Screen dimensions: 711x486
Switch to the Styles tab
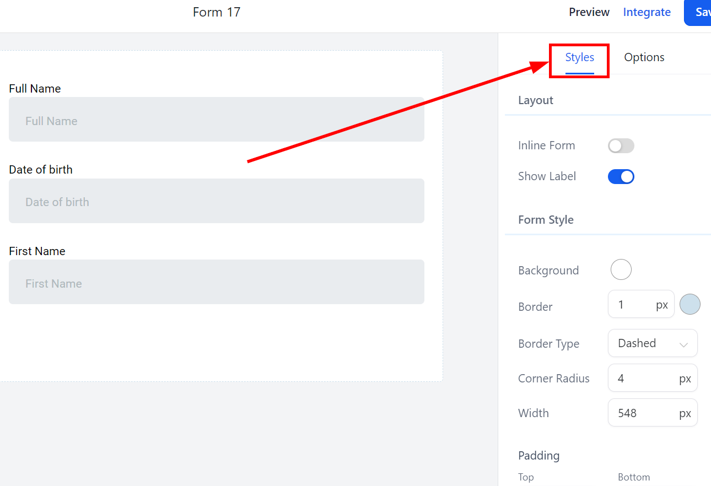tap(579, 57)
